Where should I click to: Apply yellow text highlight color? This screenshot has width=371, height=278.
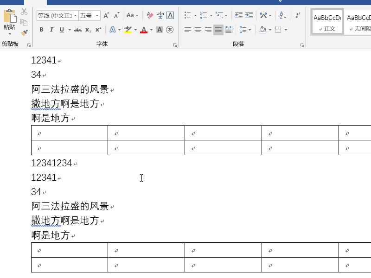[x=128, y=30]
